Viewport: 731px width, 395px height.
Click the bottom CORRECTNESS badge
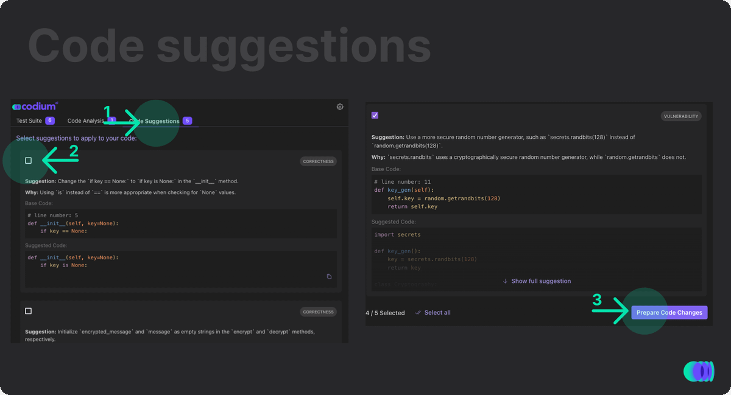point(318,311)
